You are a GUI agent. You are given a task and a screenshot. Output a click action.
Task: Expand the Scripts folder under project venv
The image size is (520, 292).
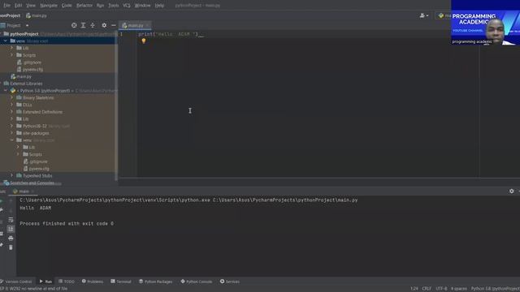point(12,55)
